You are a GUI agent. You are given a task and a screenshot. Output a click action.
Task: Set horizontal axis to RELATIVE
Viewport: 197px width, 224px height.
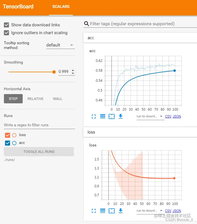click(36, 99)
